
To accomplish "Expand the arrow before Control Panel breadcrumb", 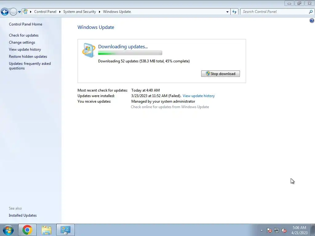I will 31,12.
